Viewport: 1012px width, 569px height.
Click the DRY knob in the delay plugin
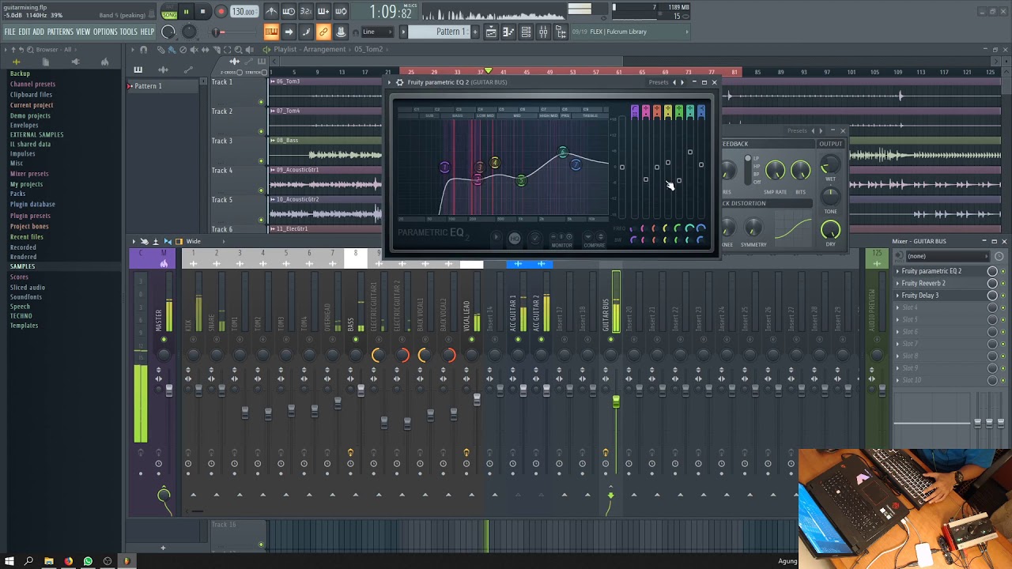click(x=830, y=230)
